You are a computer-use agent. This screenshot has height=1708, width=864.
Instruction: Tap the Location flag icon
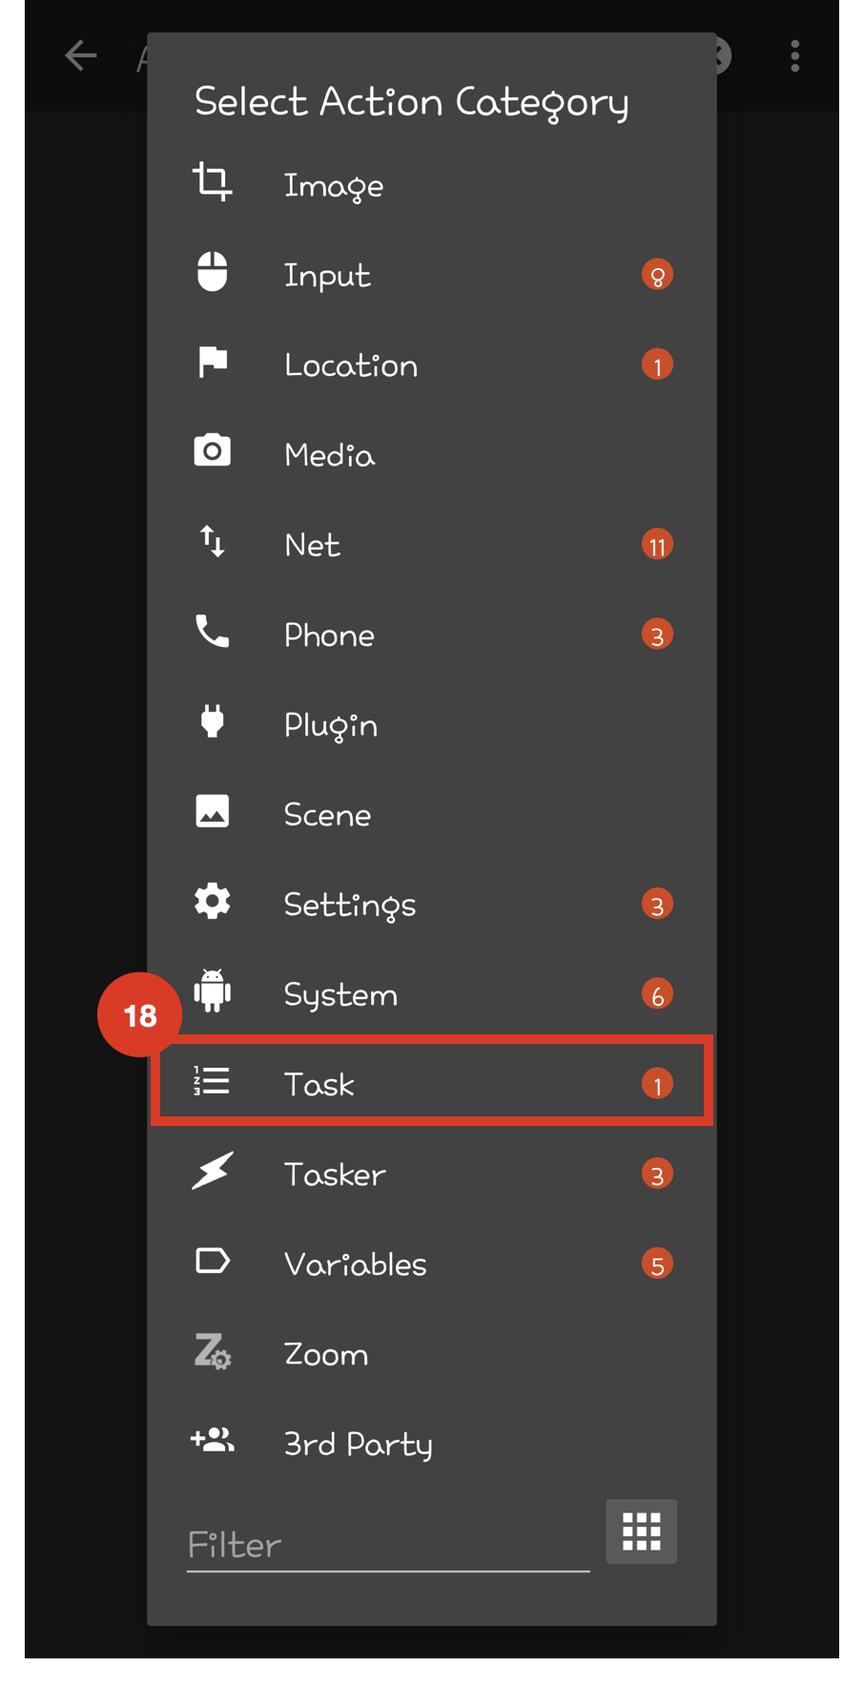(x=213, y=362)
